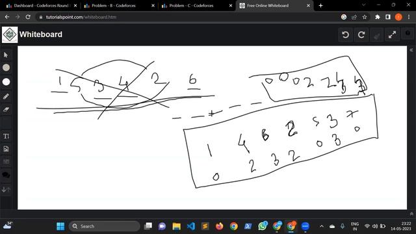This screenshot has height=234, width=416.
Task: Open Firefox from the taskbar
Action: (220, 226)
